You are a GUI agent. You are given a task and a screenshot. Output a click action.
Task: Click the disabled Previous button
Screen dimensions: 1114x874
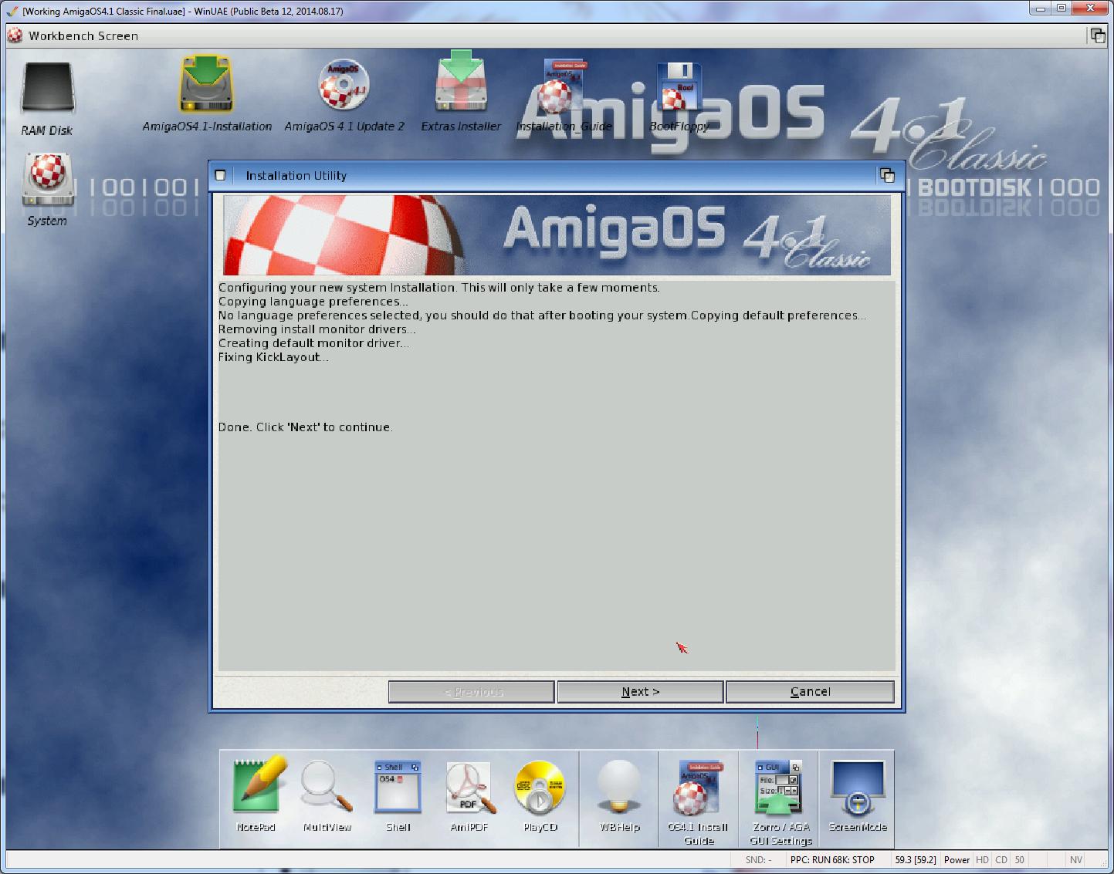(x=471, y=692)
